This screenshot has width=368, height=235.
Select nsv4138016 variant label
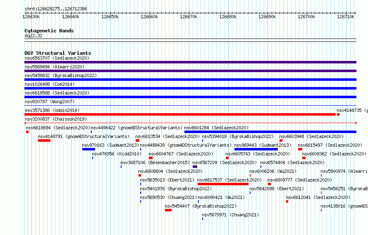(344, 206)
